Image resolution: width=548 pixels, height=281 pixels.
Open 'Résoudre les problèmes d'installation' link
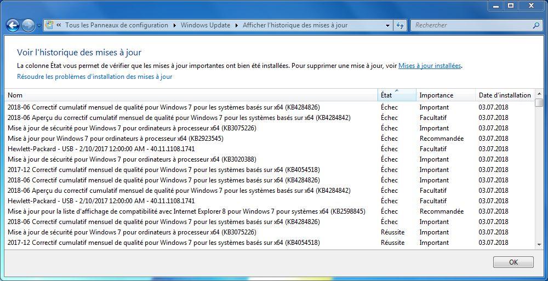(x=95, y=77)
